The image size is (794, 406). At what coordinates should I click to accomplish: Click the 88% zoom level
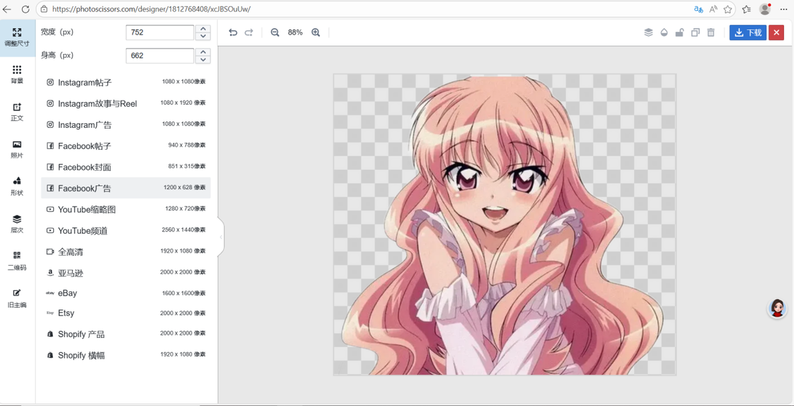[295, 33]
